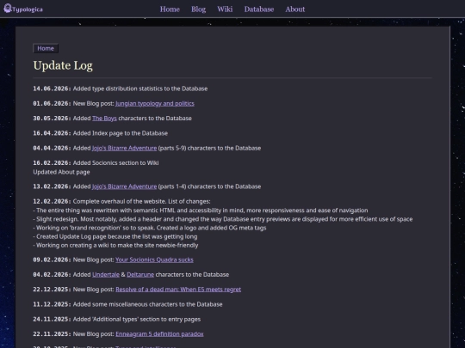Select the date 13.02.2026

[x=53, y=186]
